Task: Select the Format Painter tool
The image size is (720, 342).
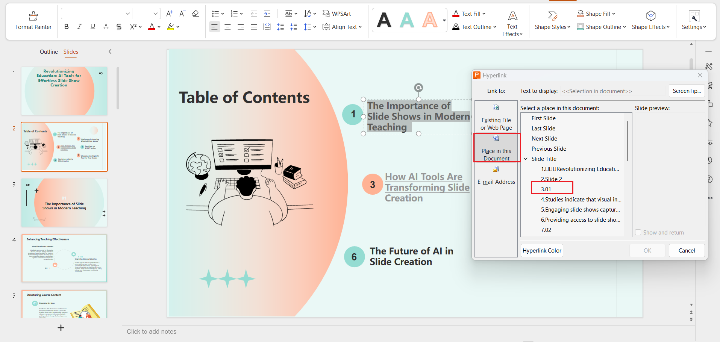Action: 33,21
